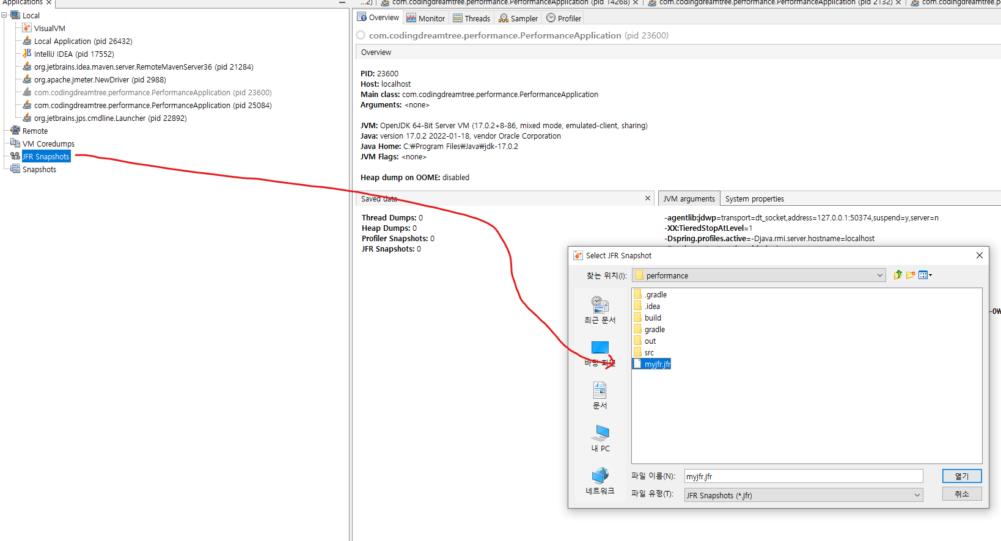Select the .gradle folder

click(x=650, y=294)
